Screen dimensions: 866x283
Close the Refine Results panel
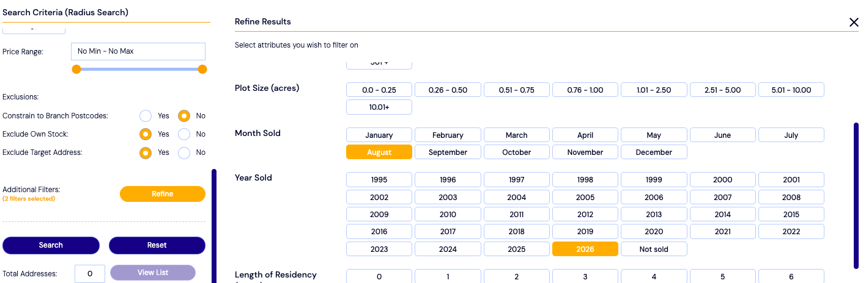tap(854, 23)
